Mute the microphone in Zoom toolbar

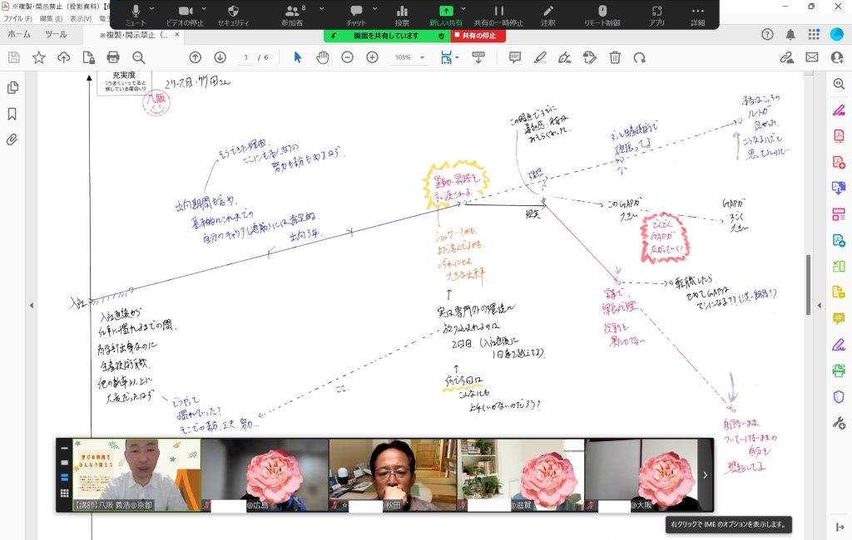click(x=135, y=13)
